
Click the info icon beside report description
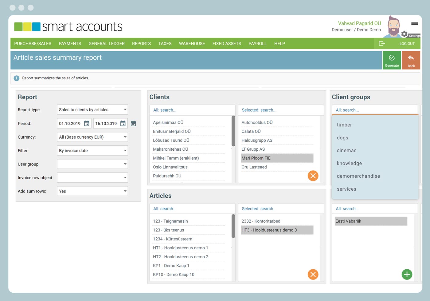(x=17, y=78)
